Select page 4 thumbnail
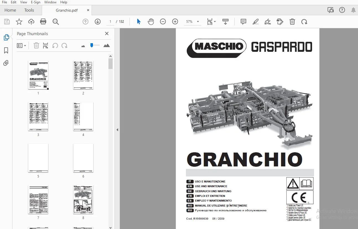 [x=83, y=117]
